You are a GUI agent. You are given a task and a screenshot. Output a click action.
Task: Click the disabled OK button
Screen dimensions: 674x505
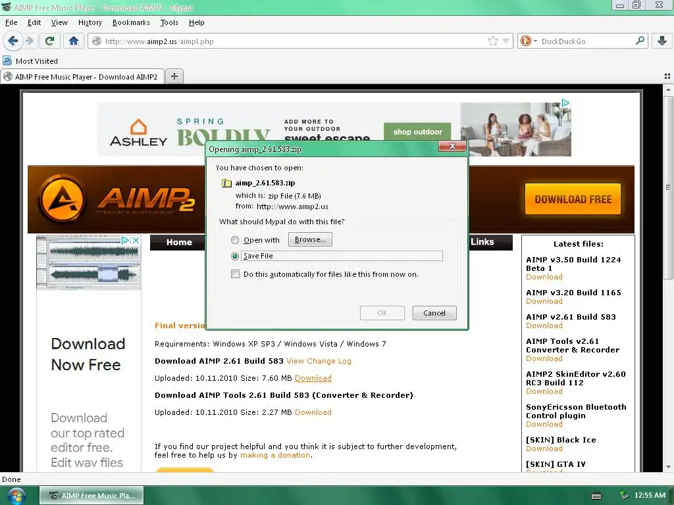(x=382, y=313)
